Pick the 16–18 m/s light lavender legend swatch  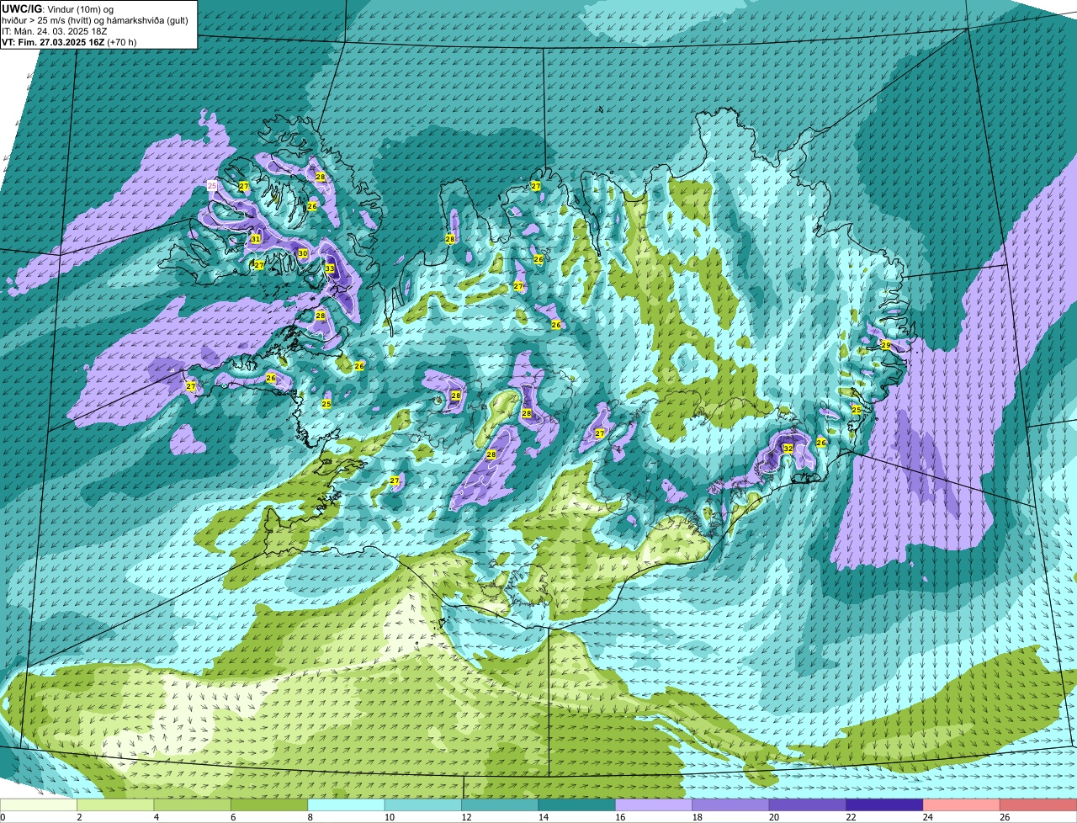tap(654, 804)
